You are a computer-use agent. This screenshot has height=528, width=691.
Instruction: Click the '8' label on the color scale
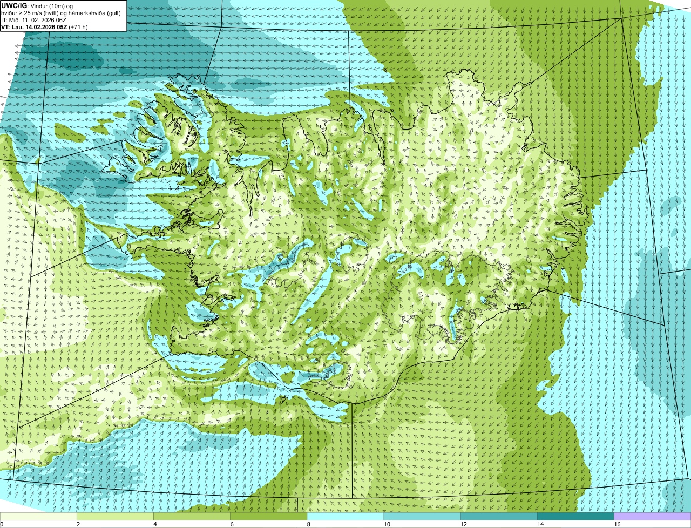pyautogui.click(x=309, y=524)
